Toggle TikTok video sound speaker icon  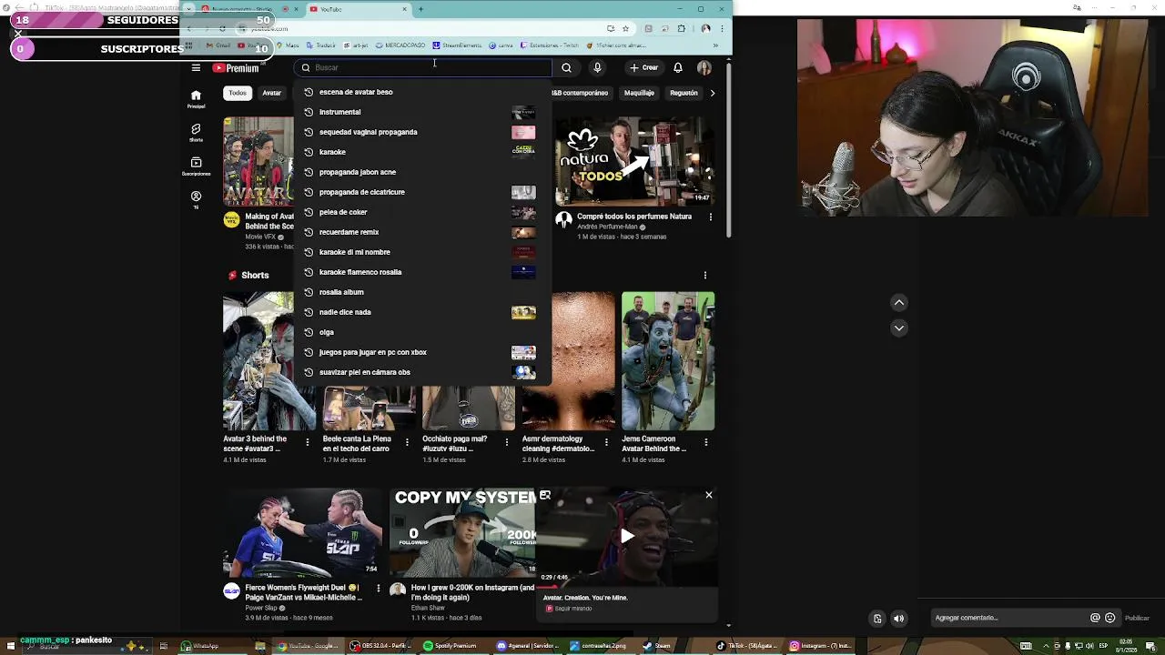click(x=899, y=619)
